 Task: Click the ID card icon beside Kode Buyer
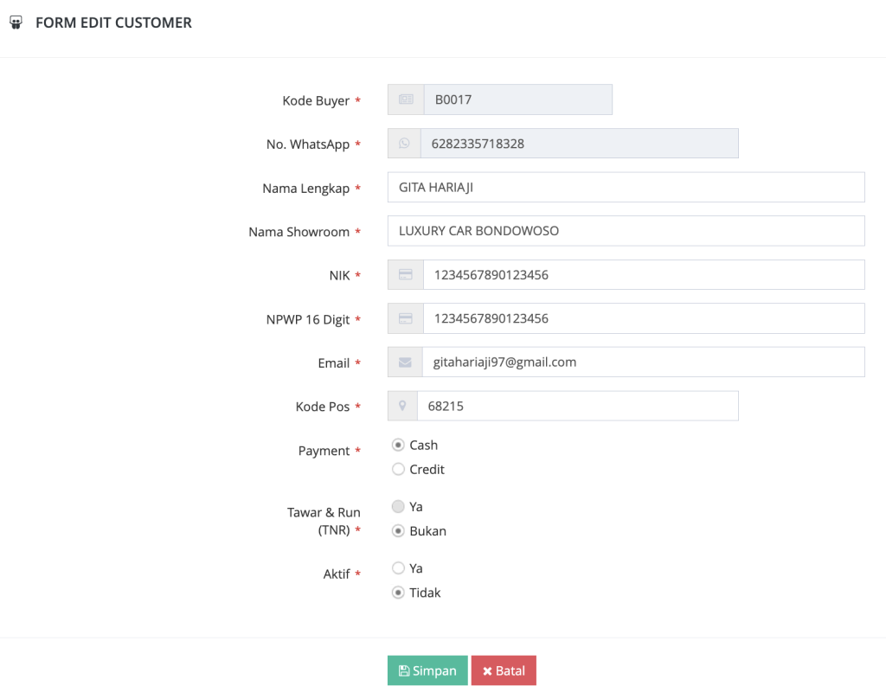[x=406, y=99]
